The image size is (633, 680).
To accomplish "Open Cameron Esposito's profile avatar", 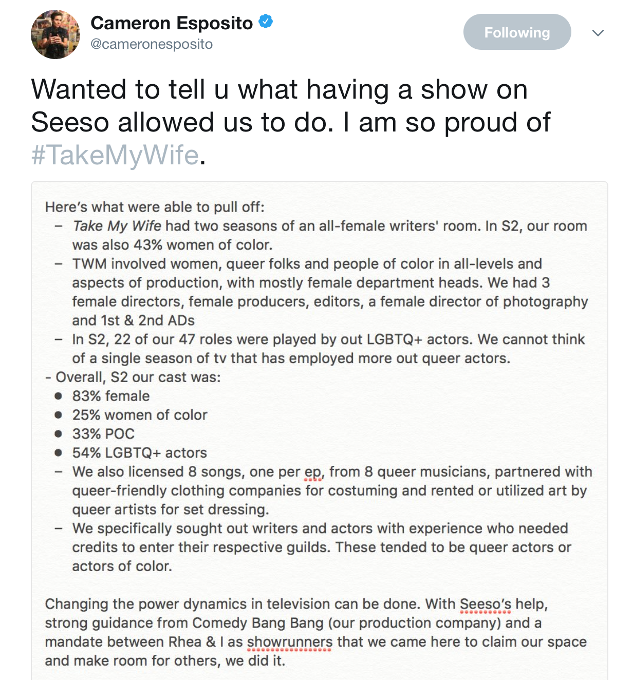I will (55, 34).
